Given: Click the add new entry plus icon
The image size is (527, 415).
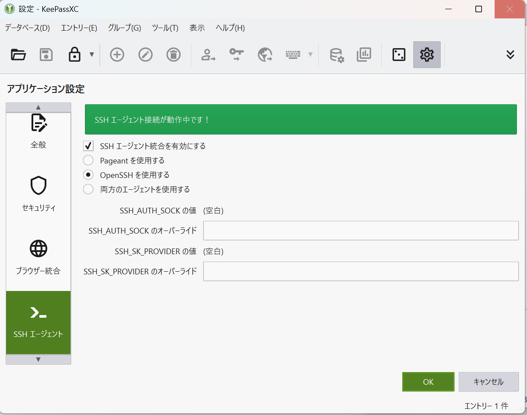Looking at the screenshot, I should (x=117, y=55).
